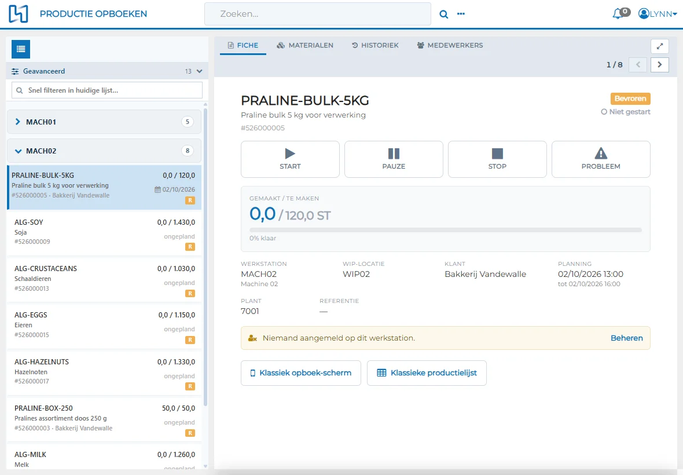Expand the Geavanceerd filter section
Viewport: 683px width, 475px height.
click(107, 71)
